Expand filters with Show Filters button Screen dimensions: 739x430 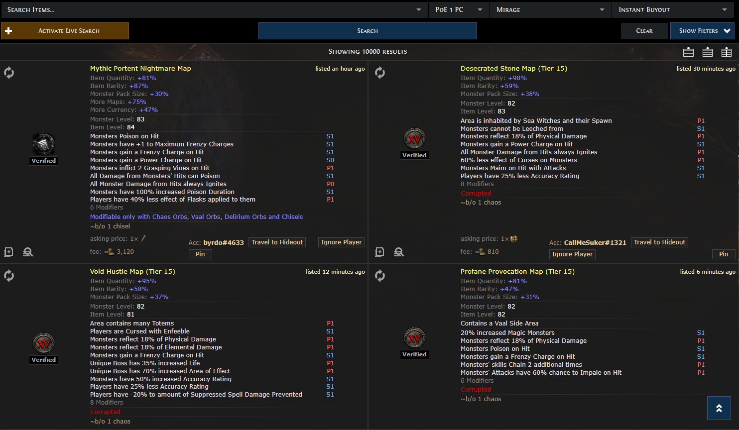(702, 31)
